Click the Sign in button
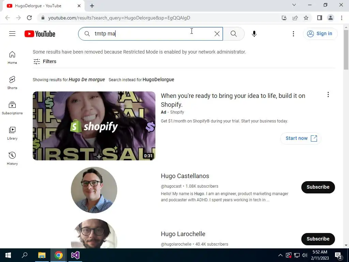Screen dimensions: 349x262 click(320, 34)
